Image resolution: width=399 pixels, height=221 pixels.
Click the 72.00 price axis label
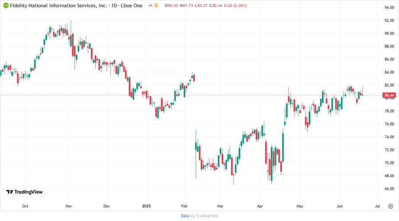click(x=389, y=150)
